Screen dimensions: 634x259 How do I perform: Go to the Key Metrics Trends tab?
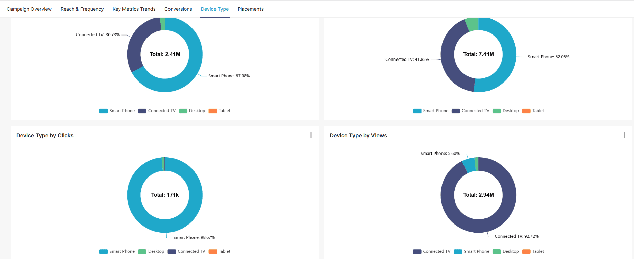coord(134,9)
